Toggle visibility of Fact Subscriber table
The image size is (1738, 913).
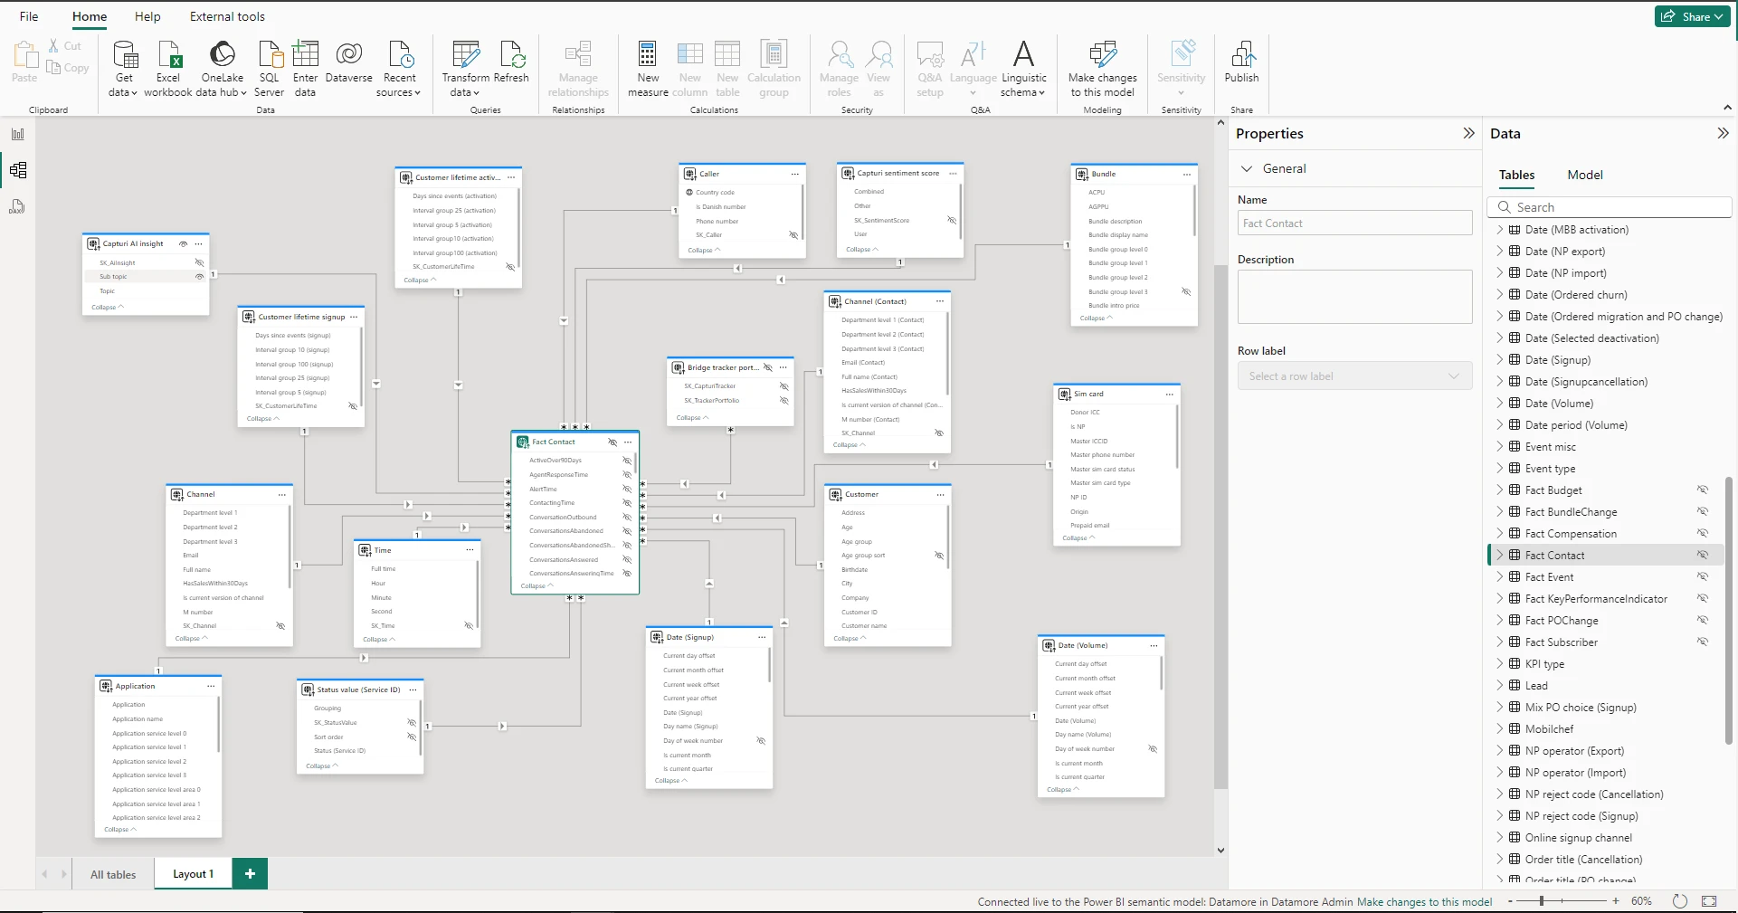coord(1702,642)
